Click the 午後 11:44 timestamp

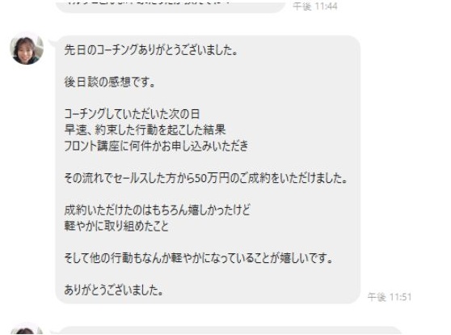click(315, 6)
